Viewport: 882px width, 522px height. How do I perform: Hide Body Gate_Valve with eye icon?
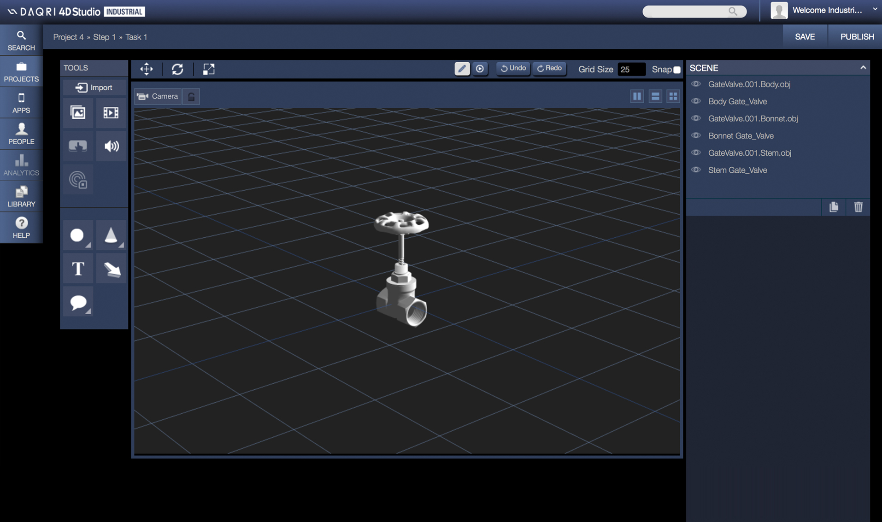pos(696,101)
